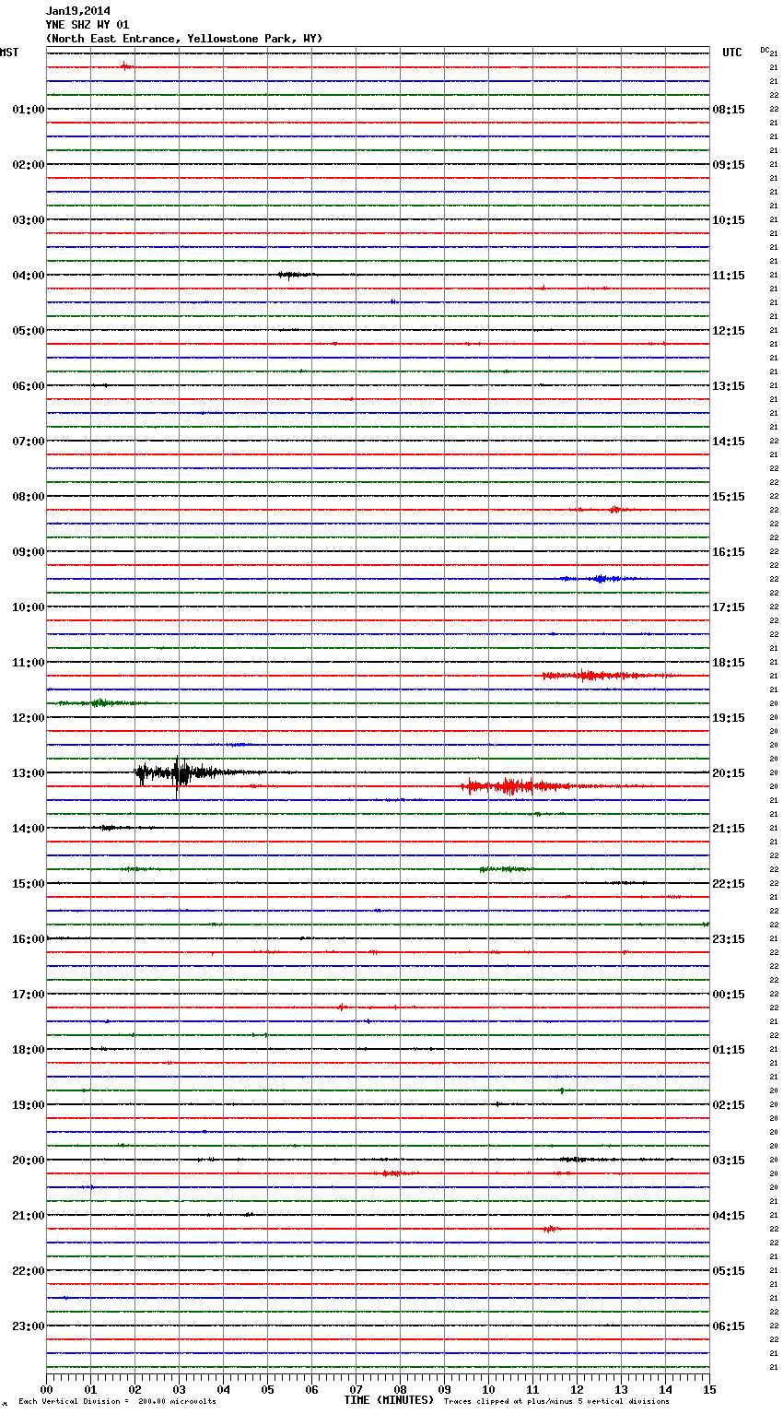Select the 22:00 MST time label
This screenshot has height=1414, width=783.
[x=29, y=1271]
